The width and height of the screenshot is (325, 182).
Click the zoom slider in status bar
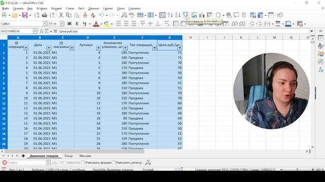tap(297, 169)
